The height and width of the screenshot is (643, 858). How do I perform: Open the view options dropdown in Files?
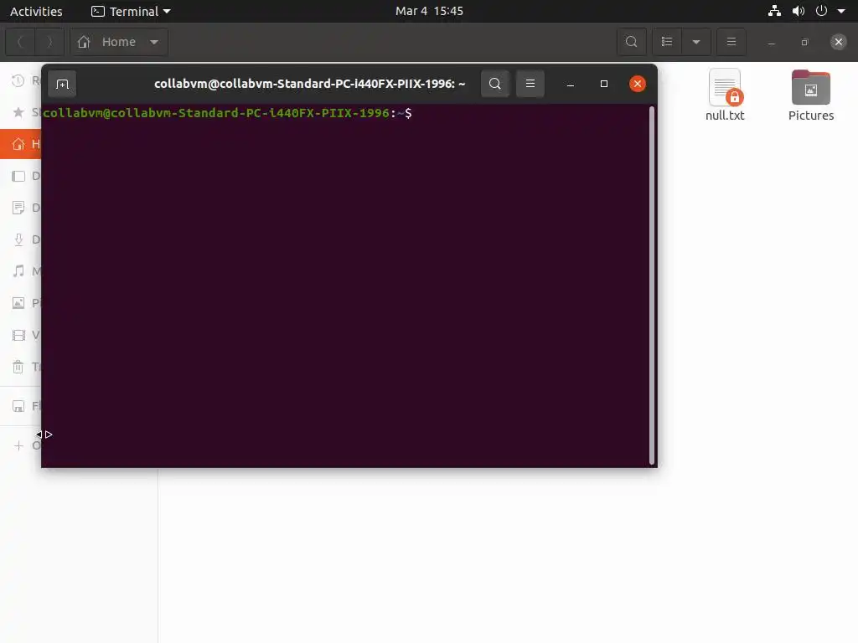pyautogui.click(x=696, y=42)
